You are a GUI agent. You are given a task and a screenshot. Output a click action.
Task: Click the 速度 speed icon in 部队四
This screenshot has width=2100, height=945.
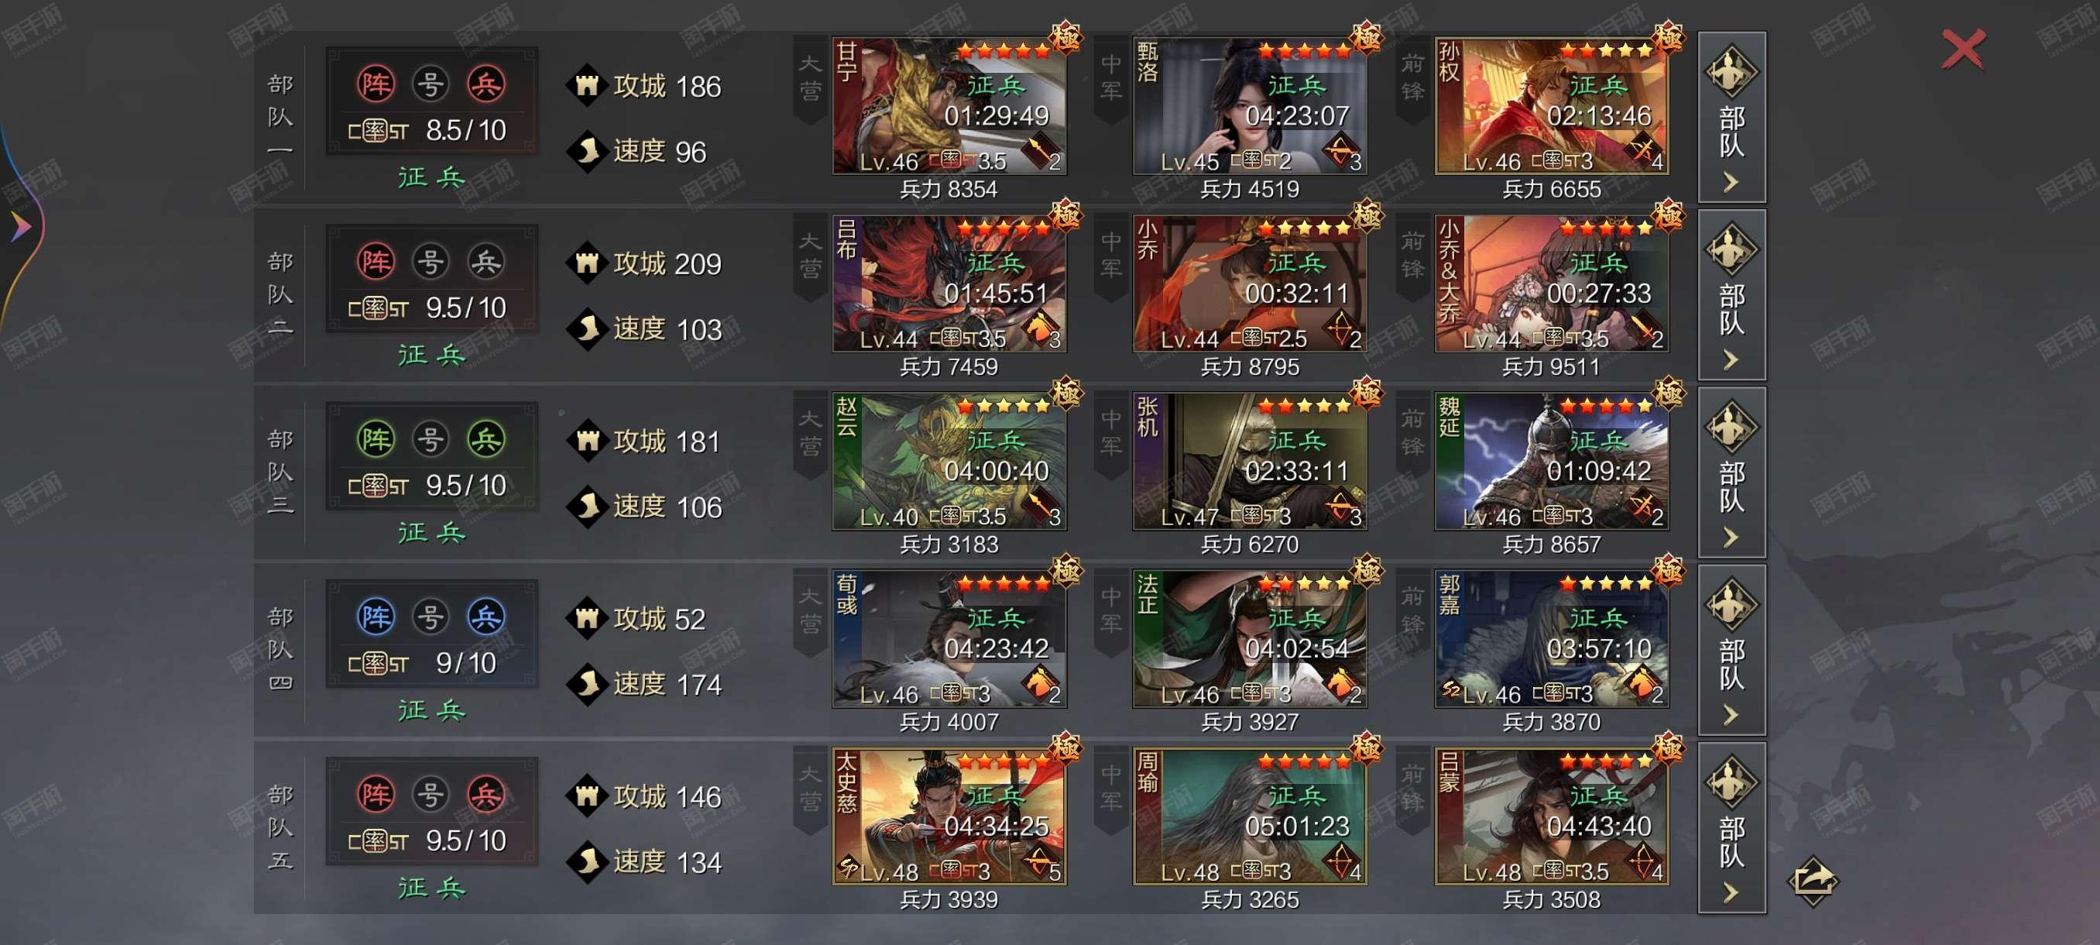(587, 683)
